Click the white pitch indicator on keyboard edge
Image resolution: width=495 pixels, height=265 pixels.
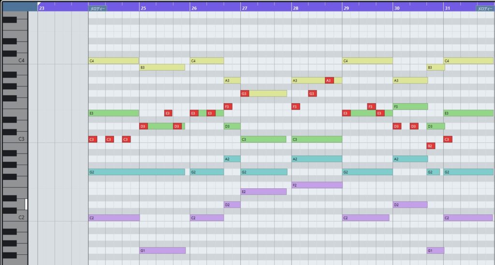coord(27,204)
